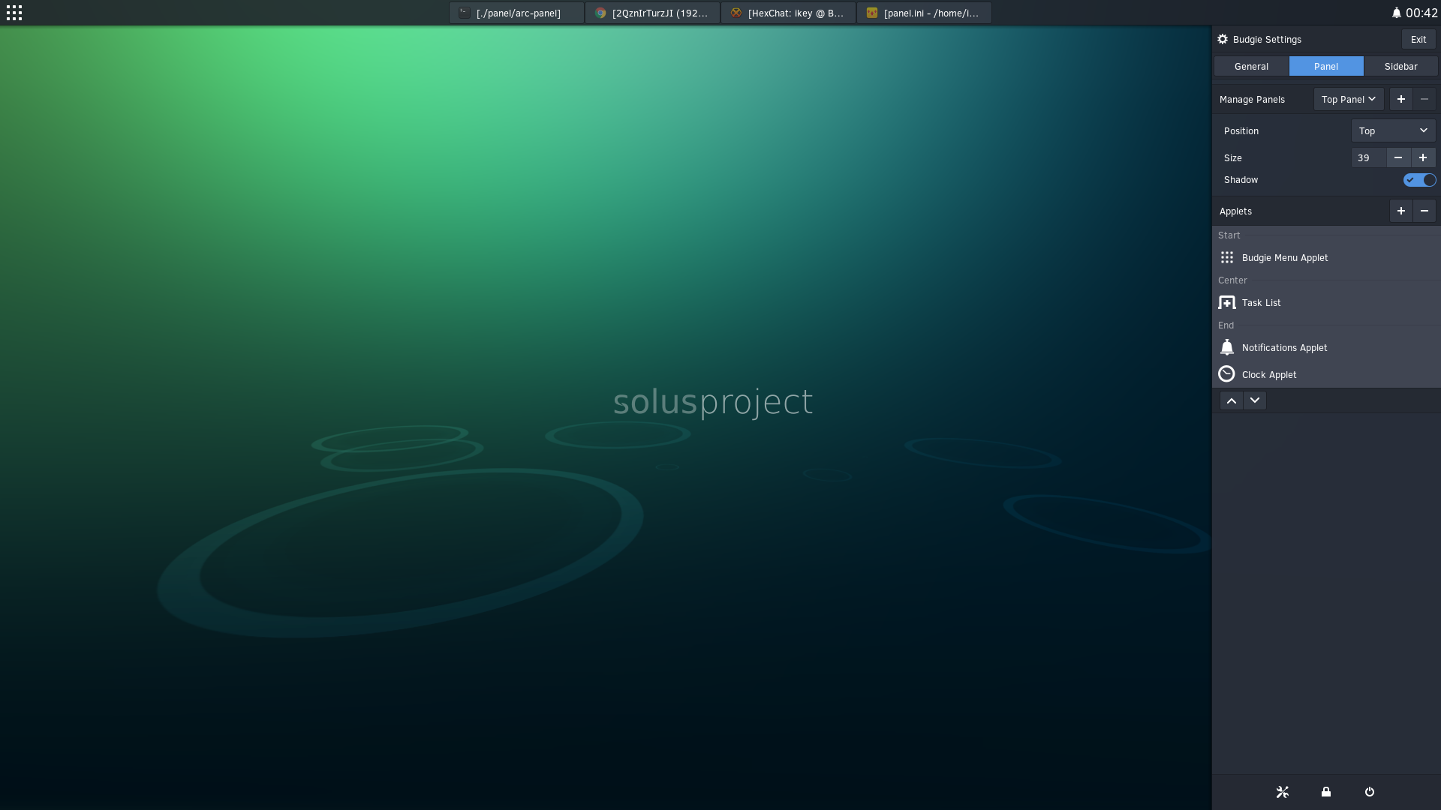
Task: Select the Task List applet row
Action: [x=1326, y=302]
